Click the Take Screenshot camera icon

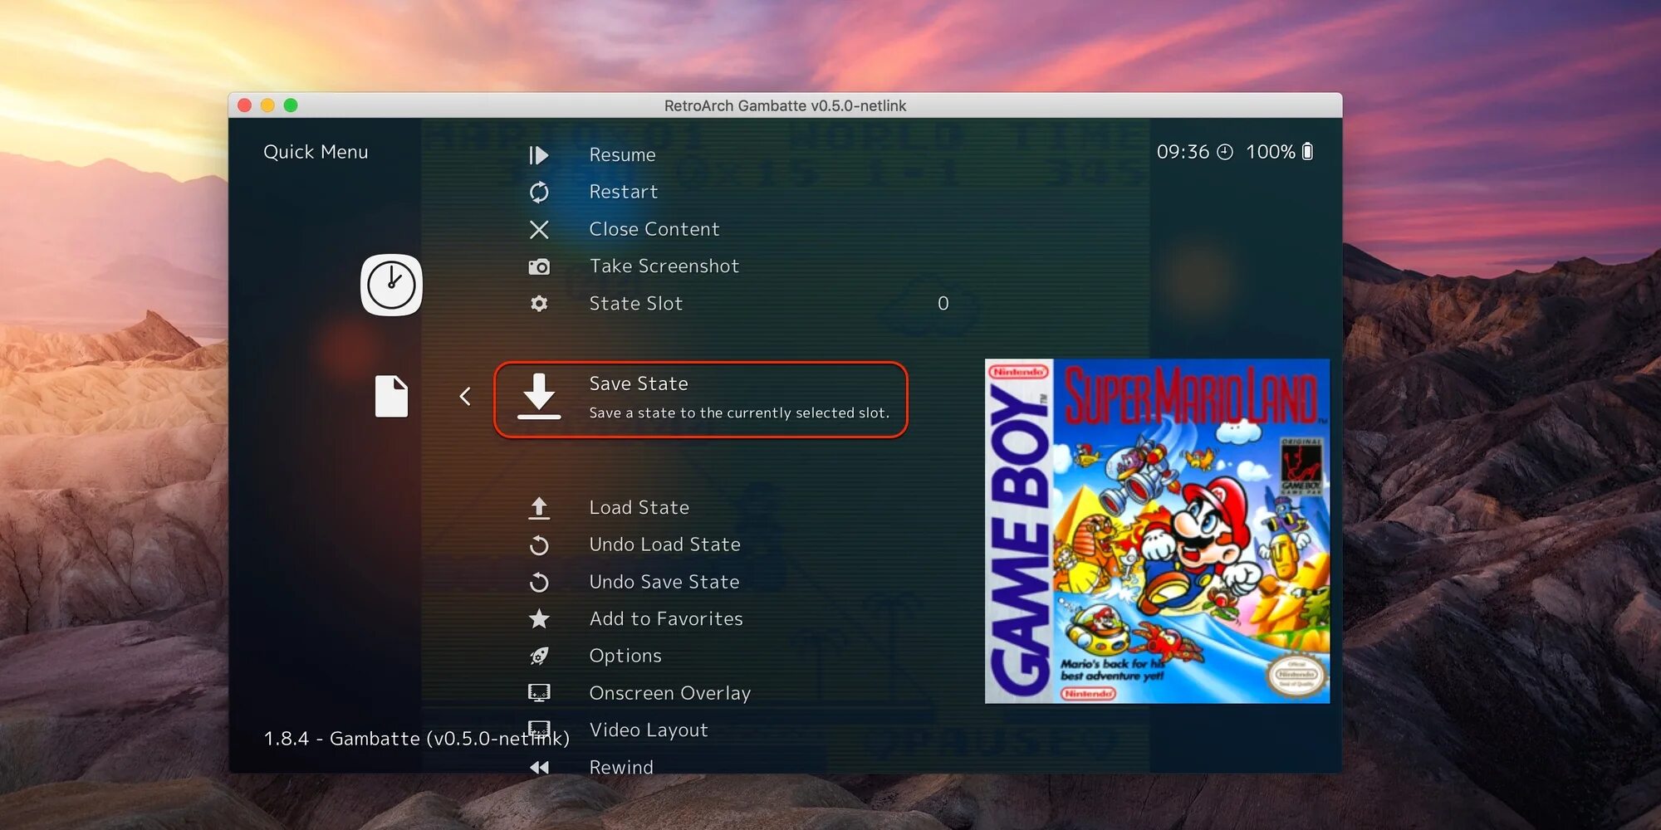(539, 266)
